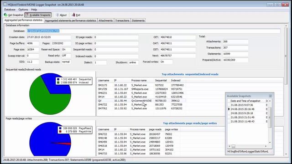Select snapshot 31.08.2015 9:07:36

tap(248, 105)
